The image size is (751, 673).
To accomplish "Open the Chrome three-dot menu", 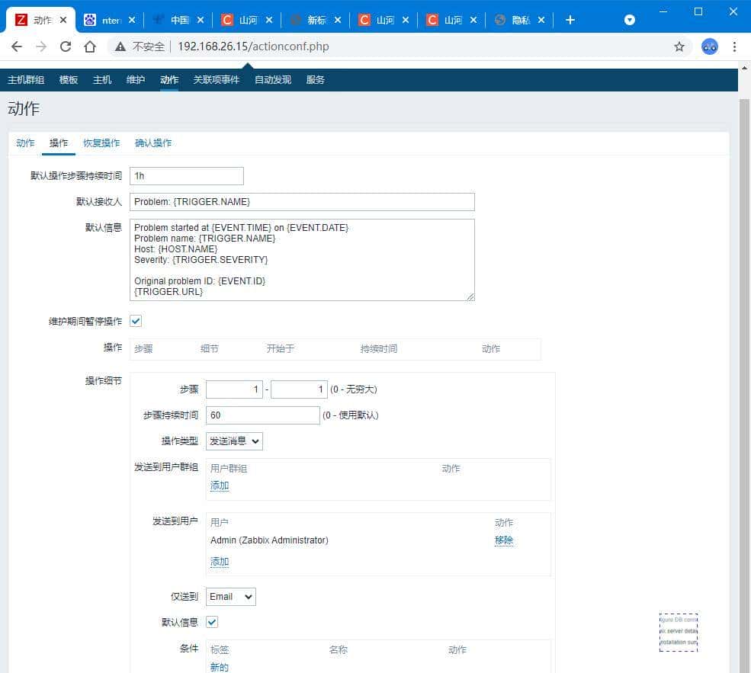I will [733, 46].
